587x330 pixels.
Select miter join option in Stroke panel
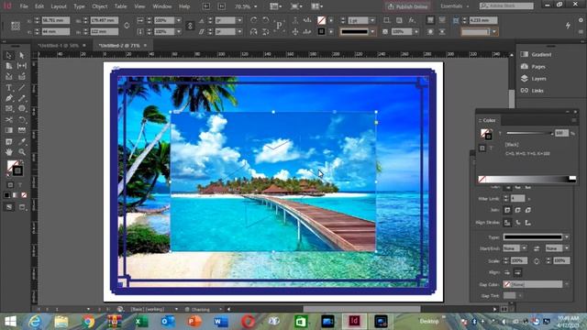507,210
